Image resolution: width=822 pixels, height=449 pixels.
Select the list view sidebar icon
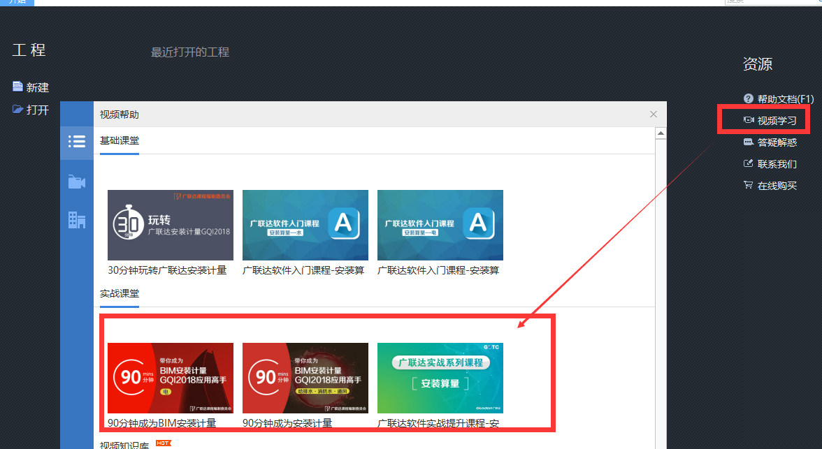[77, 141]
